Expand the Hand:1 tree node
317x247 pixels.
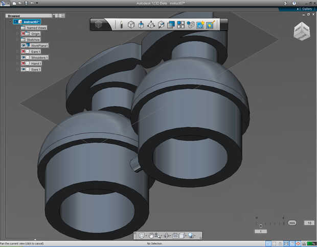pos(17,64)
